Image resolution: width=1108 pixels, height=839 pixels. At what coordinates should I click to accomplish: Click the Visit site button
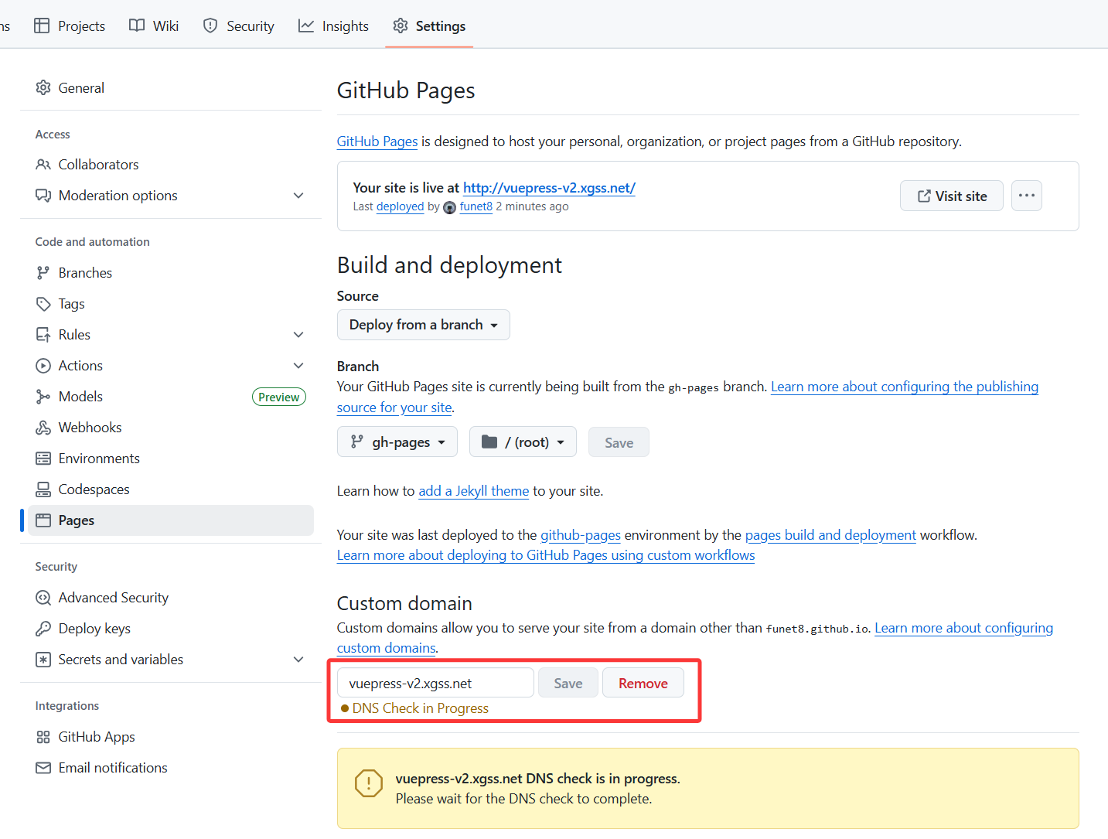click(951, 196)
